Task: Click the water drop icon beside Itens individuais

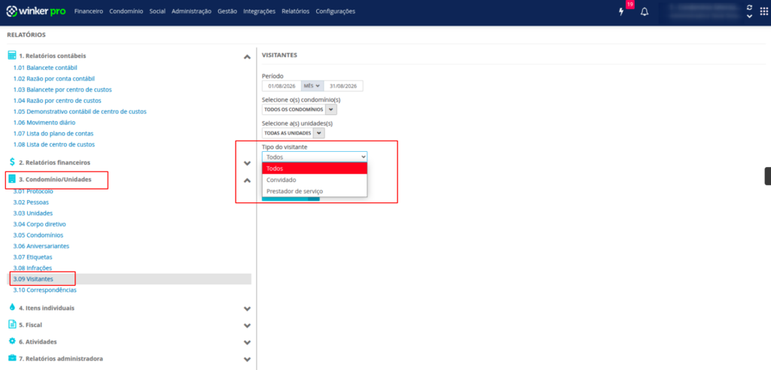Action: pos(12,308)
